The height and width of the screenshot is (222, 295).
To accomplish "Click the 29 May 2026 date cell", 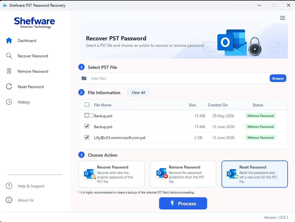I will 223,116.
